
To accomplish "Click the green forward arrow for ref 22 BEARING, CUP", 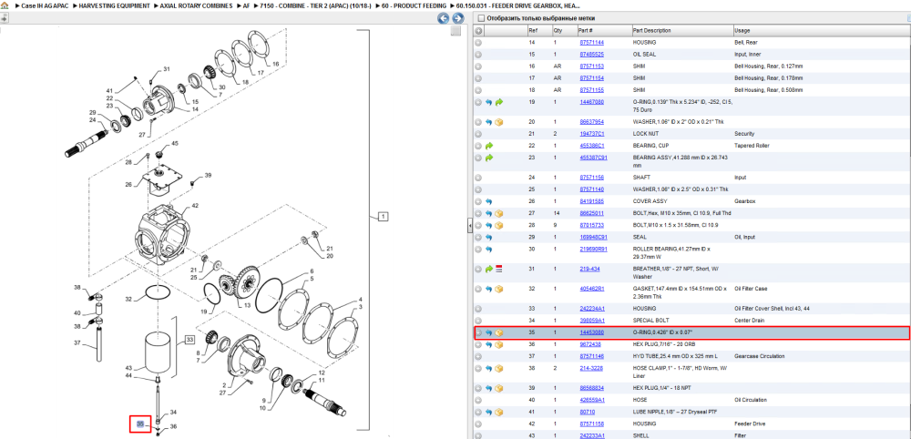I will click(x=488, y=145).
